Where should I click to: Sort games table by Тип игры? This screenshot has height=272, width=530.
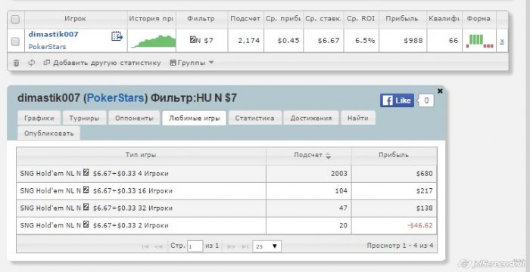(141, 155)
